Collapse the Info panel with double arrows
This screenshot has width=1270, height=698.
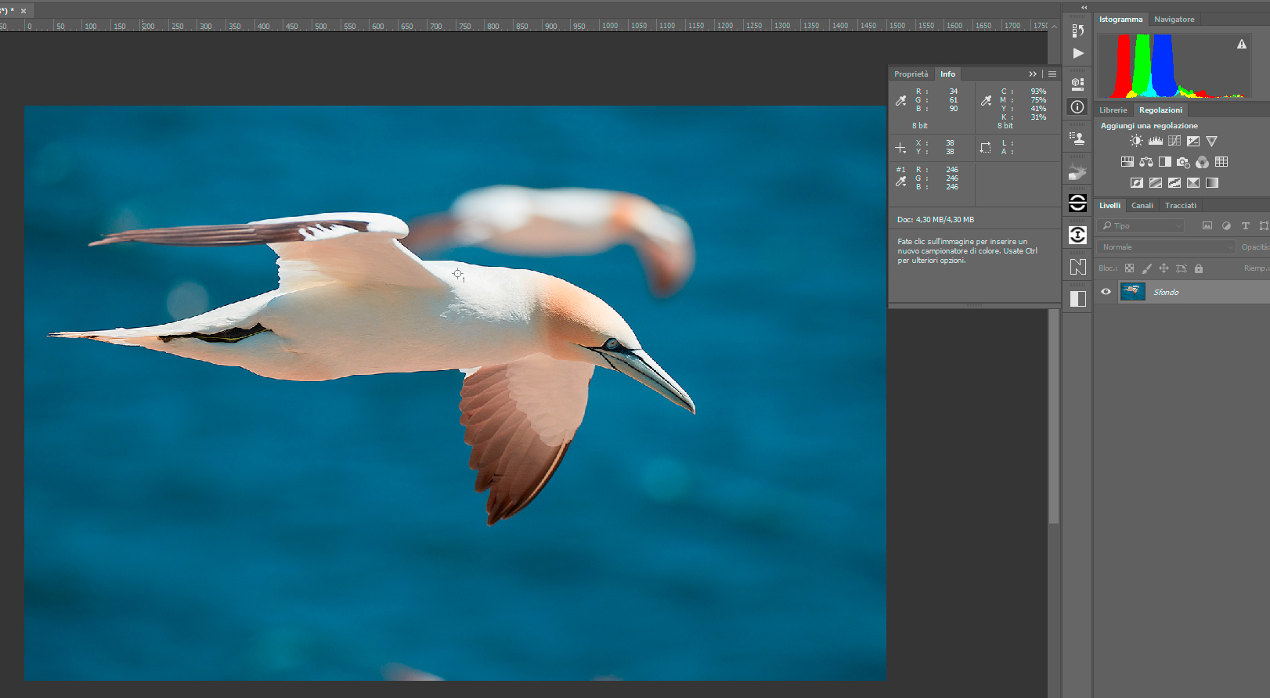[x=1033, y=74]
